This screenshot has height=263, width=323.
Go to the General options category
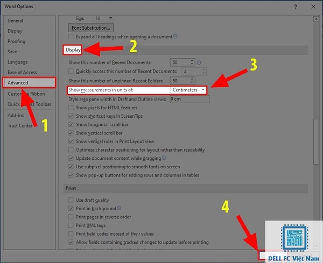point(16,20)
